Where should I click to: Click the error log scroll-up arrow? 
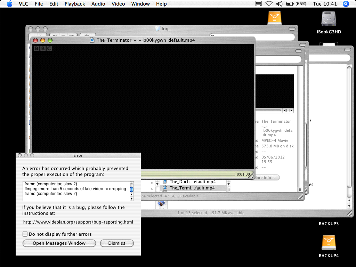tap(131, 195)
